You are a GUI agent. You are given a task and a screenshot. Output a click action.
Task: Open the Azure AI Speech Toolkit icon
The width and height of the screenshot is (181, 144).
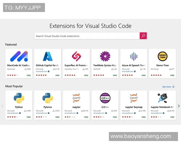coord(134,56)
